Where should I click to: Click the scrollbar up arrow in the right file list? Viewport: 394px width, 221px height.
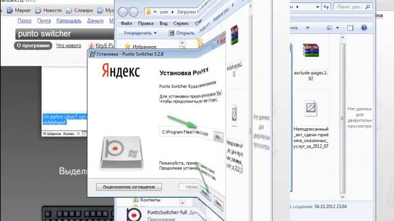(x=342, y=37)
